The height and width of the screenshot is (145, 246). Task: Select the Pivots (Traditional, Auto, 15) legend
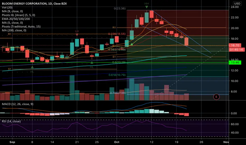(21, 26)
